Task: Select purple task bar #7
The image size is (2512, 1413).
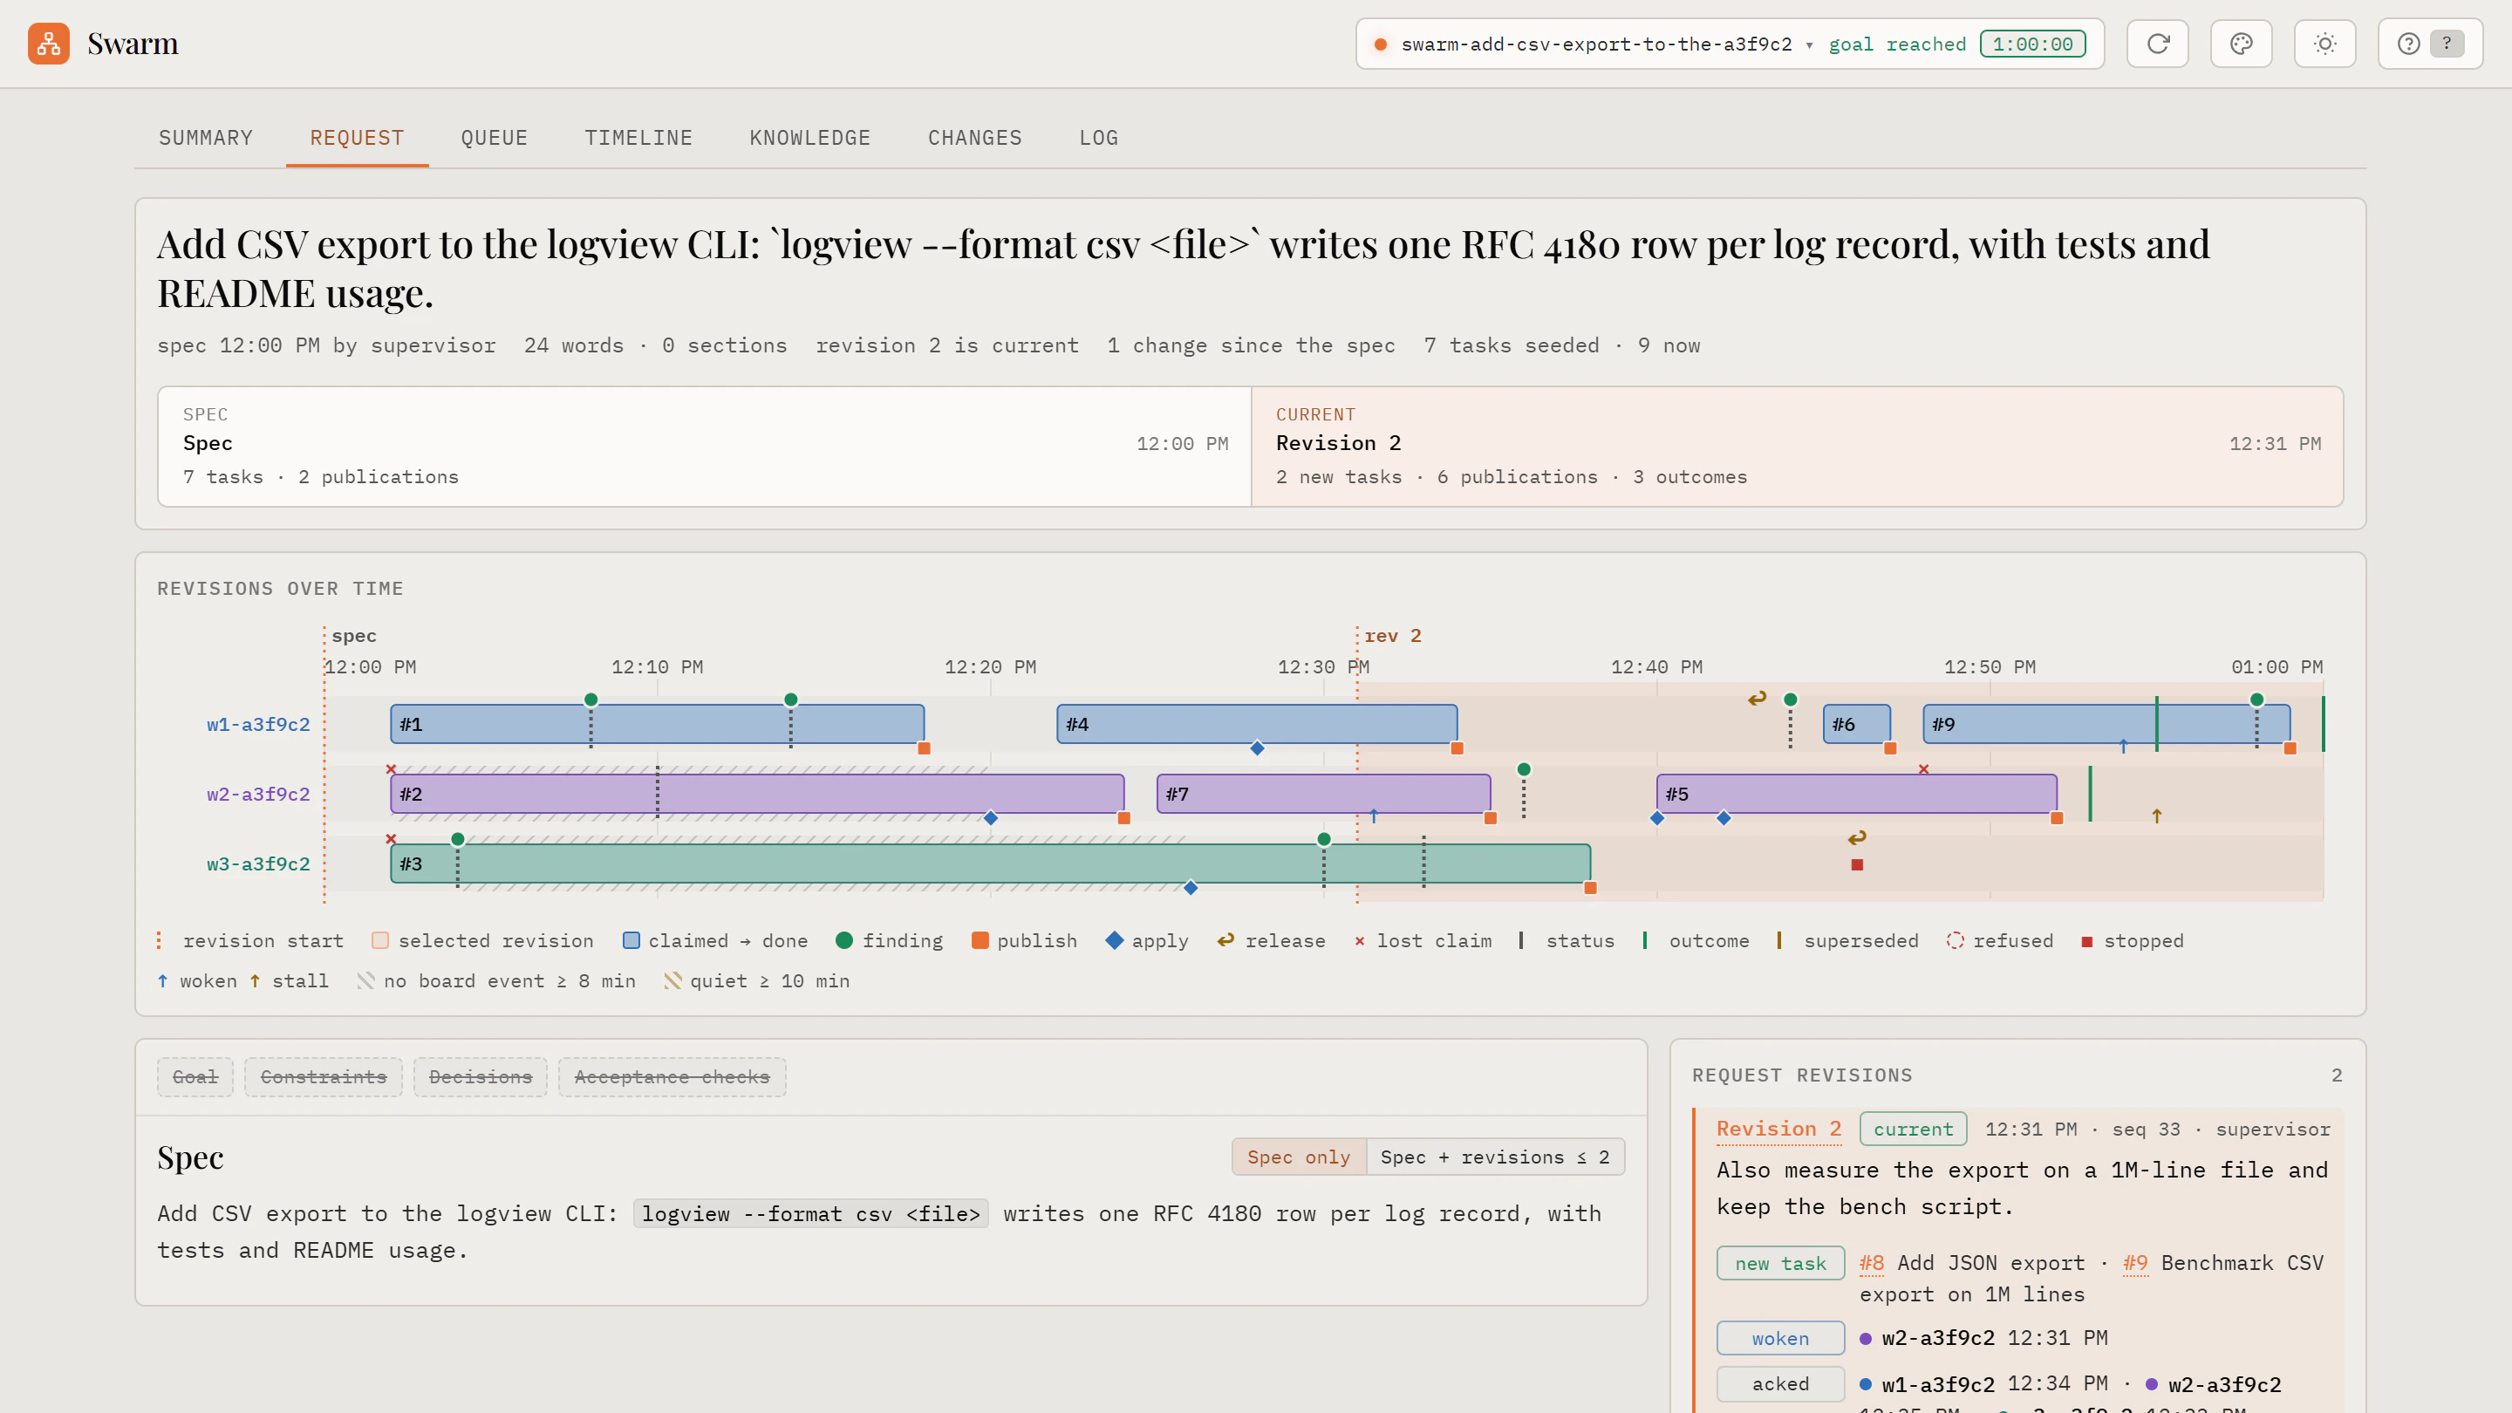Action: 1323,794
